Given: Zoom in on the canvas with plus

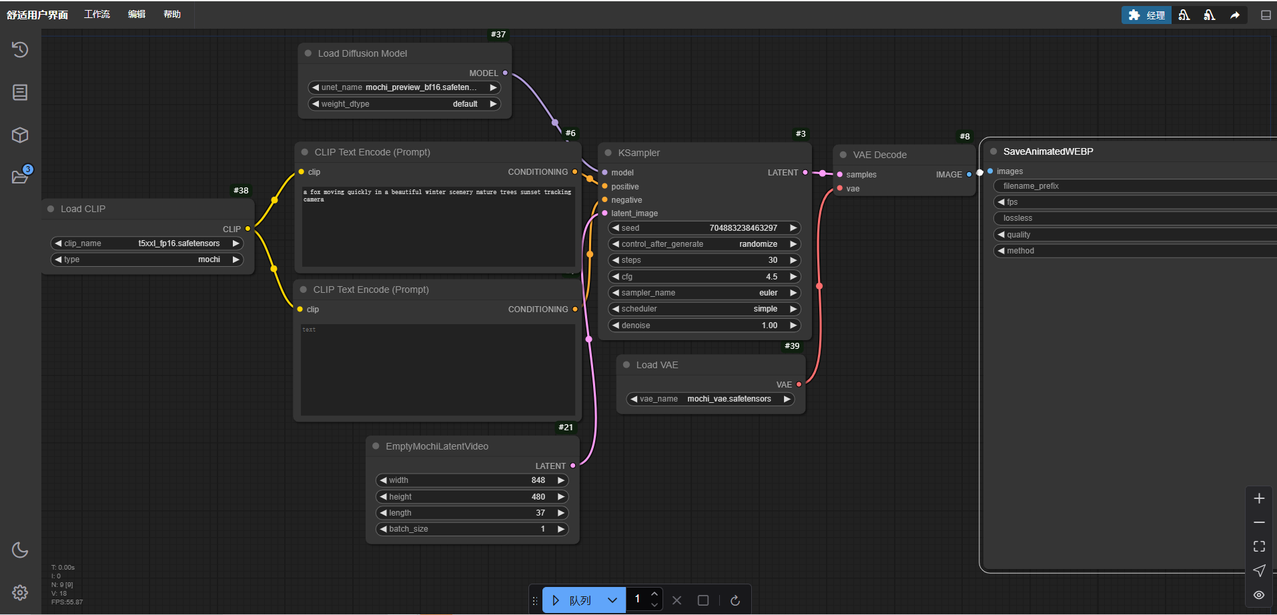Looking at the screenshot, I should pyautogui.click(x=1259, y=498).
